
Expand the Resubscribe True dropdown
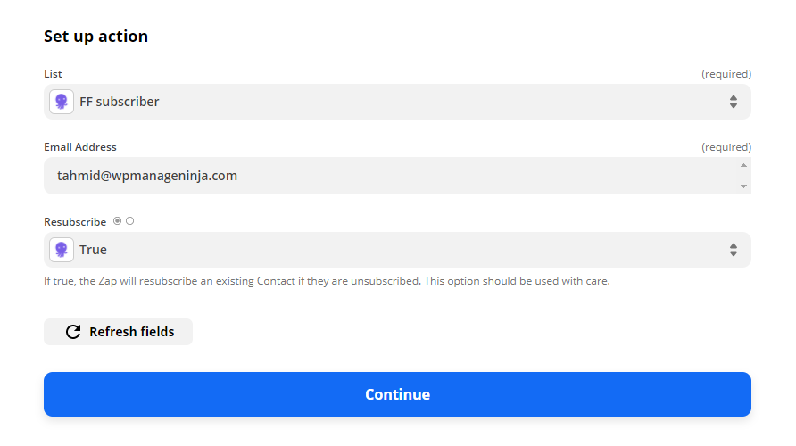click(x=397, y=250)
